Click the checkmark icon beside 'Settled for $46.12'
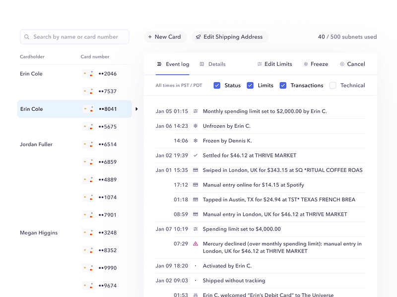Screen dimensions: 397x297 tap(196, 155)
